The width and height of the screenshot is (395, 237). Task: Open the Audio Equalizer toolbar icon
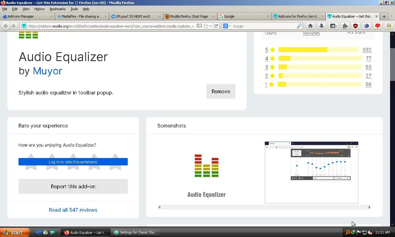(x=389, y=26)
